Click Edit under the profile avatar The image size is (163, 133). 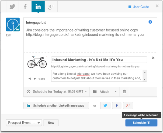tap(9, 35)
